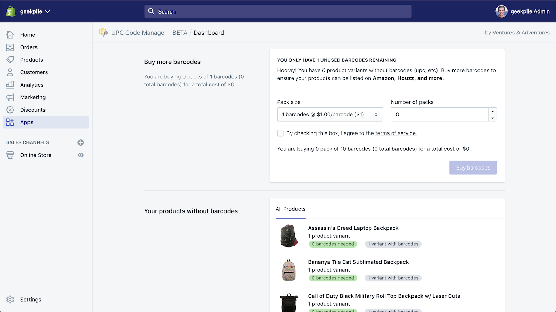Viewport: 556px width, 312px height.
Task: Click unused barcodes remaining banner heading
Action: click(337, 60)
